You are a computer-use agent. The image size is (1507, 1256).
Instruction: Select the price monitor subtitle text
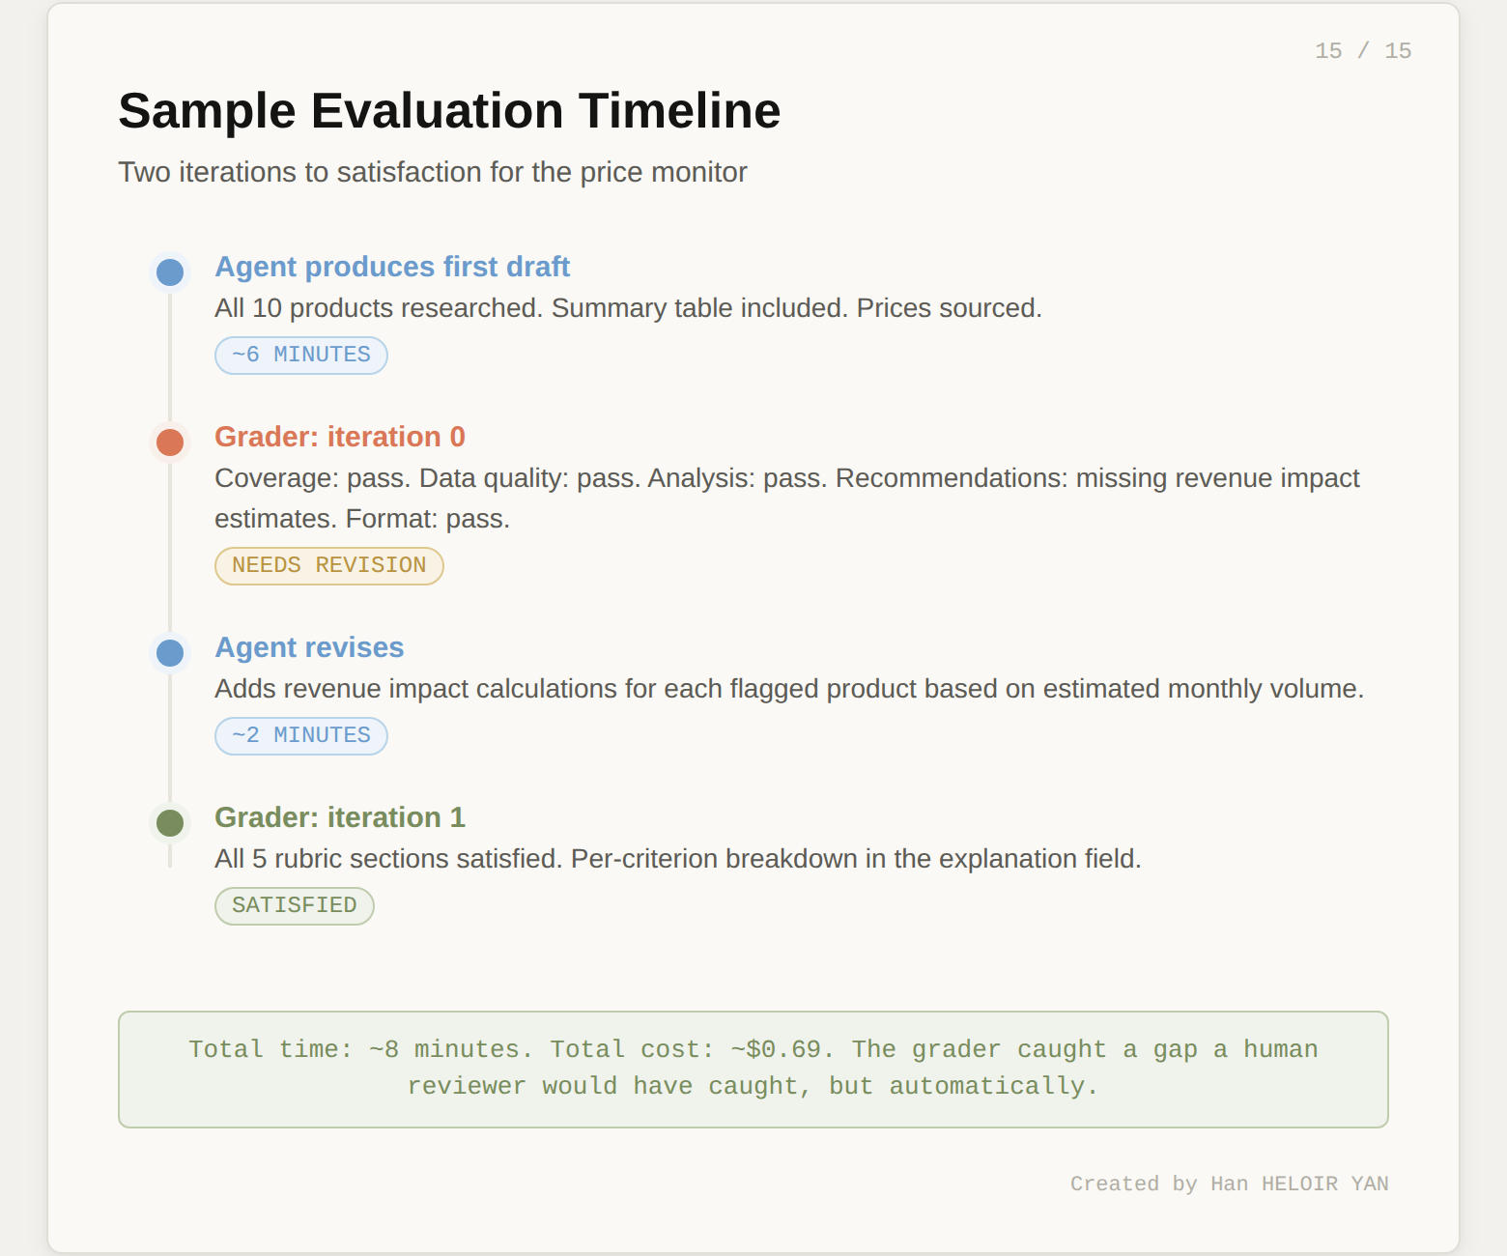(432, 172)
